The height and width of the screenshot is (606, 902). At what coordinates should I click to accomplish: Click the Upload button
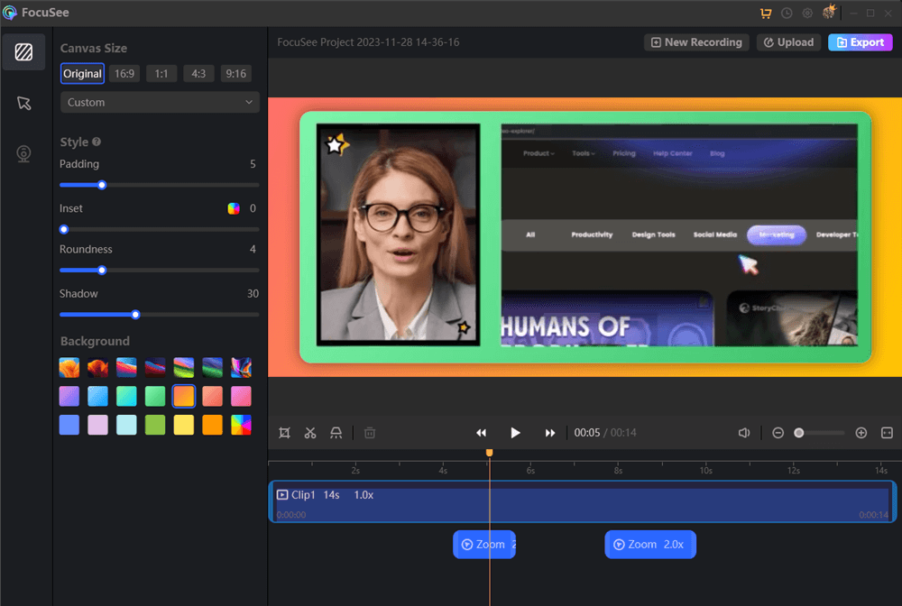click(x=788, y=42)
